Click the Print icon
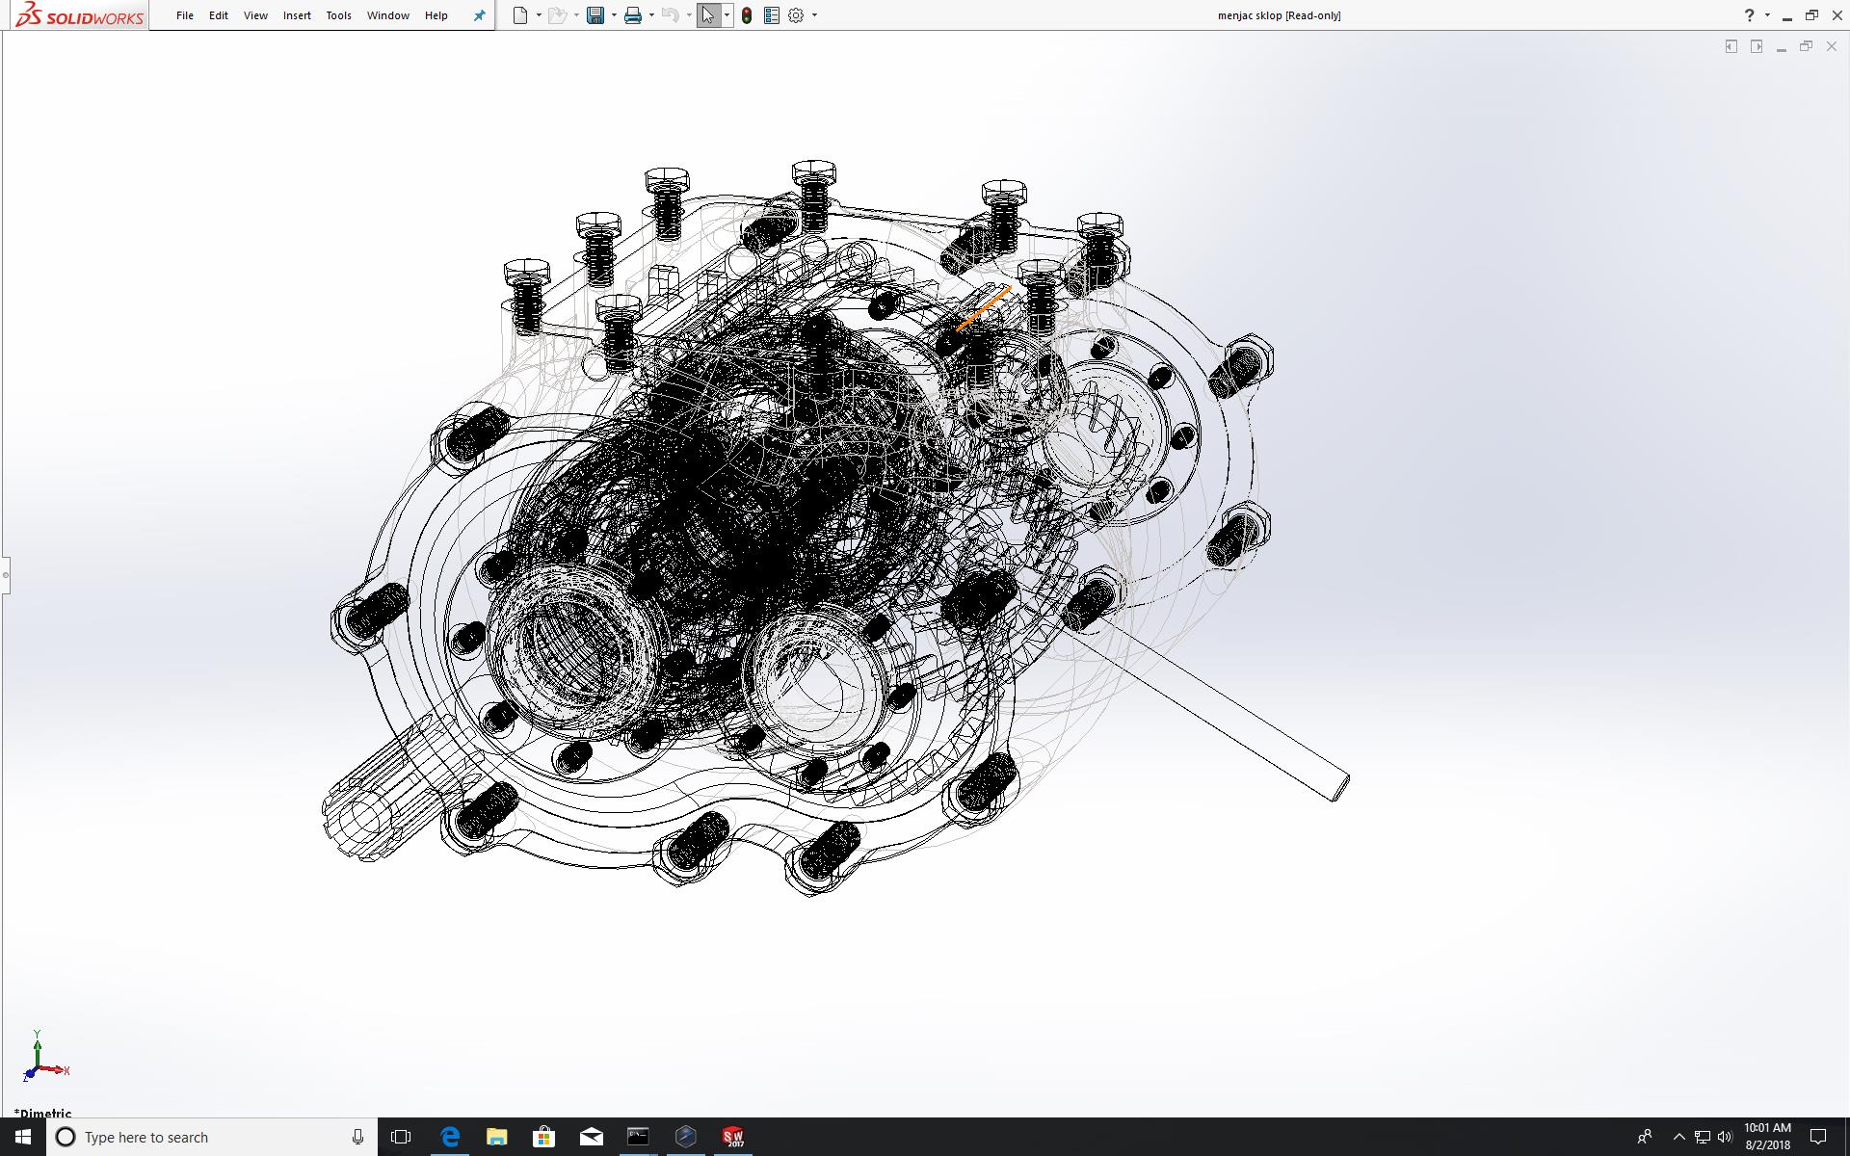Viewport: 1850px width, 1156px height. click(633, 15)
